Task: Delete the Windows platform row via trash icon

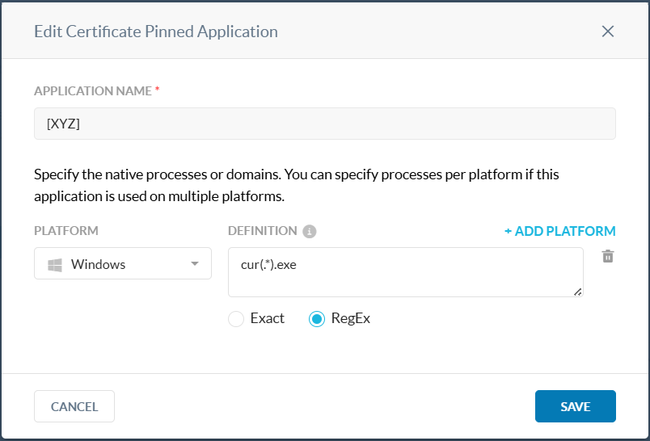Action: tap(608, 256)
